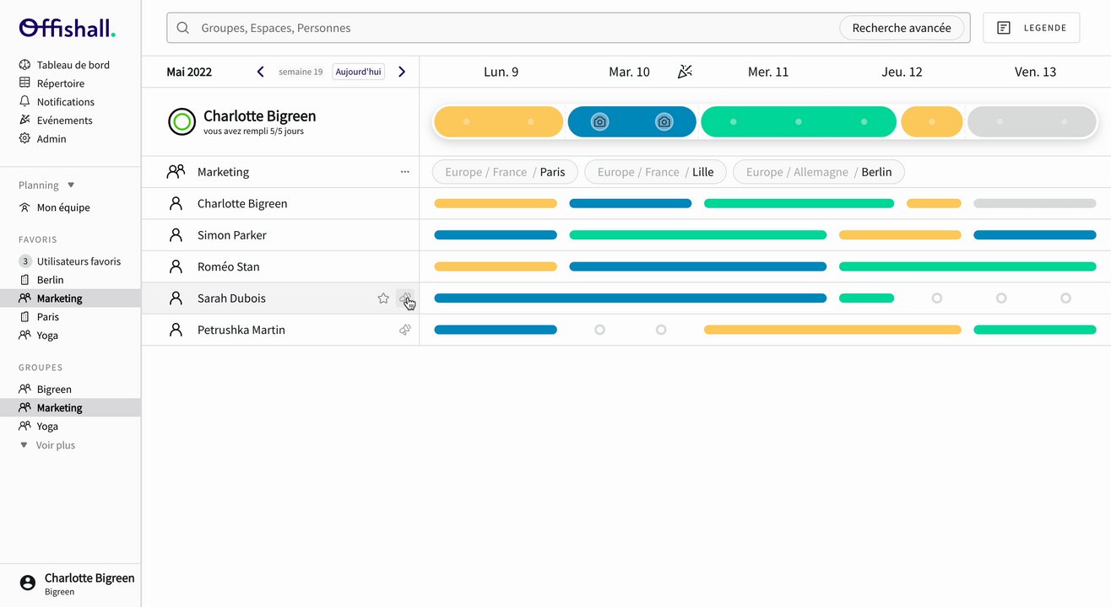Open Marketing group options ellipsis
Screen dimensions: 1111x607
[x=404, y=172]
